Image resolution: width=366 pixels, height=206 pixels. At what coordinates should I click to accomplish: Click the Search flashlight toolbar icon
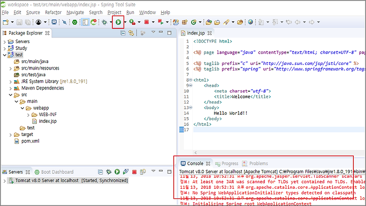(226, 22)
